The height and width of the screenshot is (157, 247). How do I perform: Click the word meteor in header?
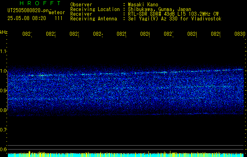[57, 13]
